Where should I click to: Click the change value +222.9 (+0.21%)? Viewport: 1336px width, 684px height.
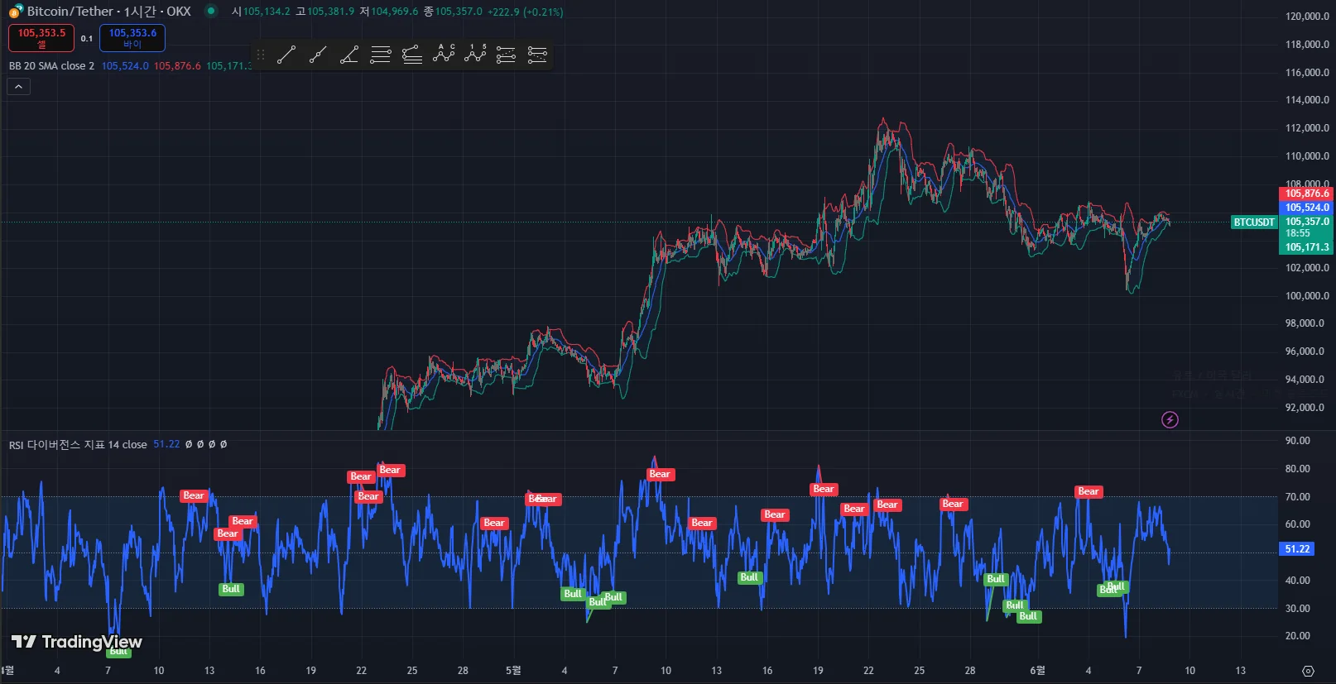pos(526,12)
